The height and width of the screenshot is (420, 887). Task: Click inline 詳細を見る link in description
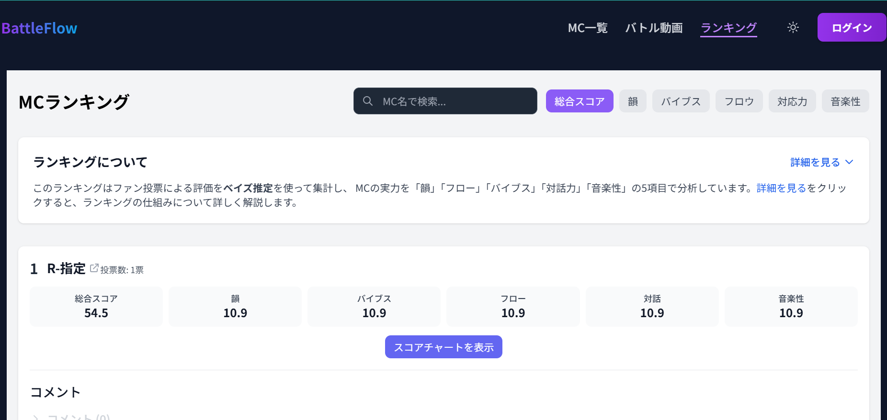782,188
